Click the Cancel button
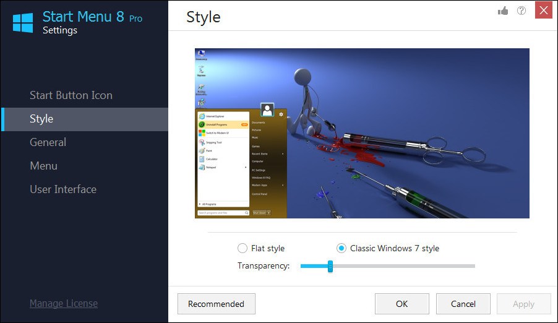558x323 pixels. [463, 304]
